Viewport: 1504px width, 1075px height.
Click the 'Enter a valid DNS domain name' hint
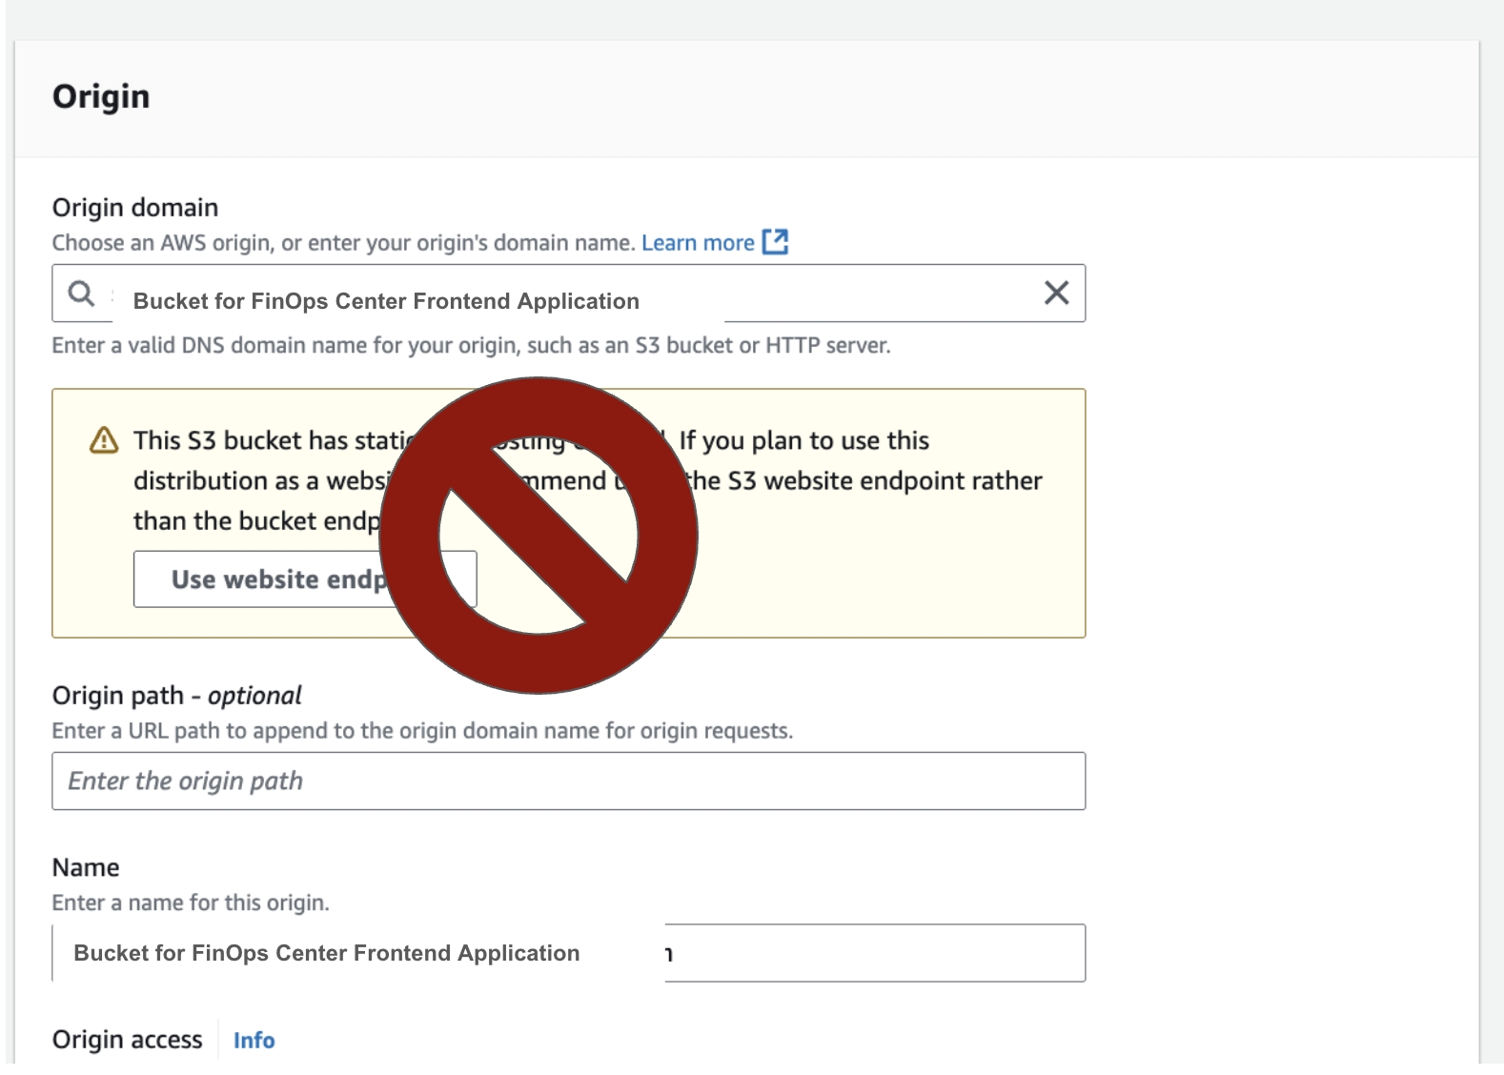click(471, 346)
